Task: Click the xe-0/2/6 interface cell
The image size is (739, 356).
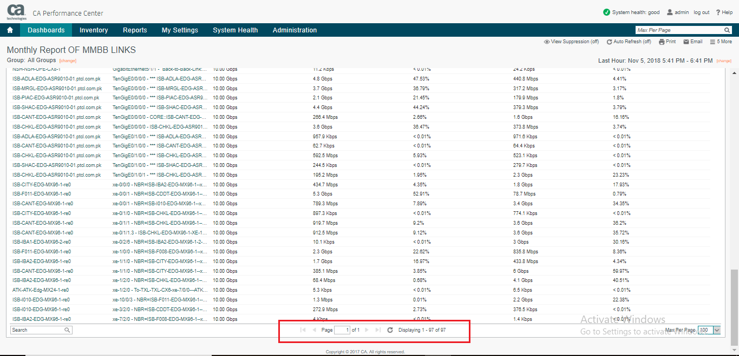Action: tap(160, 242)
